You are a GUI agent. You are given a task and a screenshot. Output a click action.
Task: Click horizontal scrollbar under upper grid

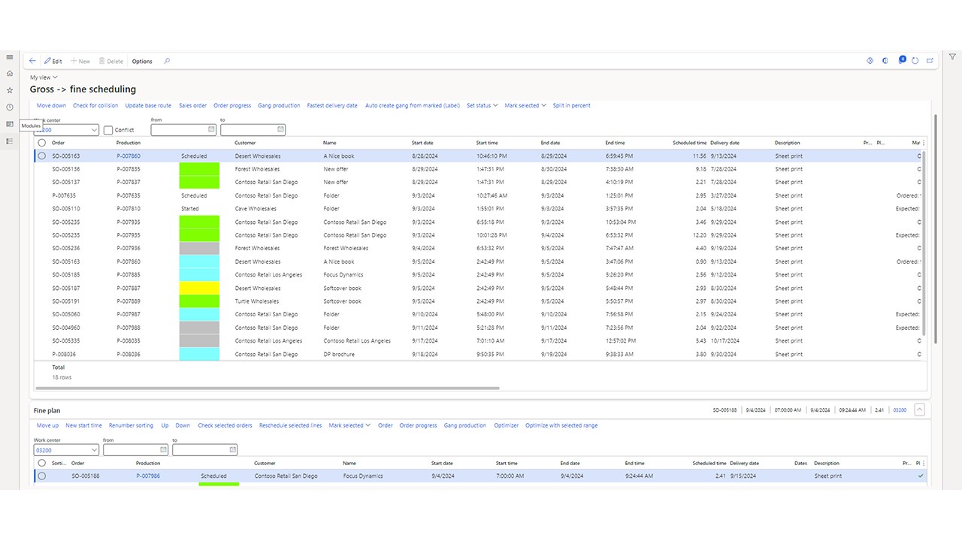coord(267,388)
